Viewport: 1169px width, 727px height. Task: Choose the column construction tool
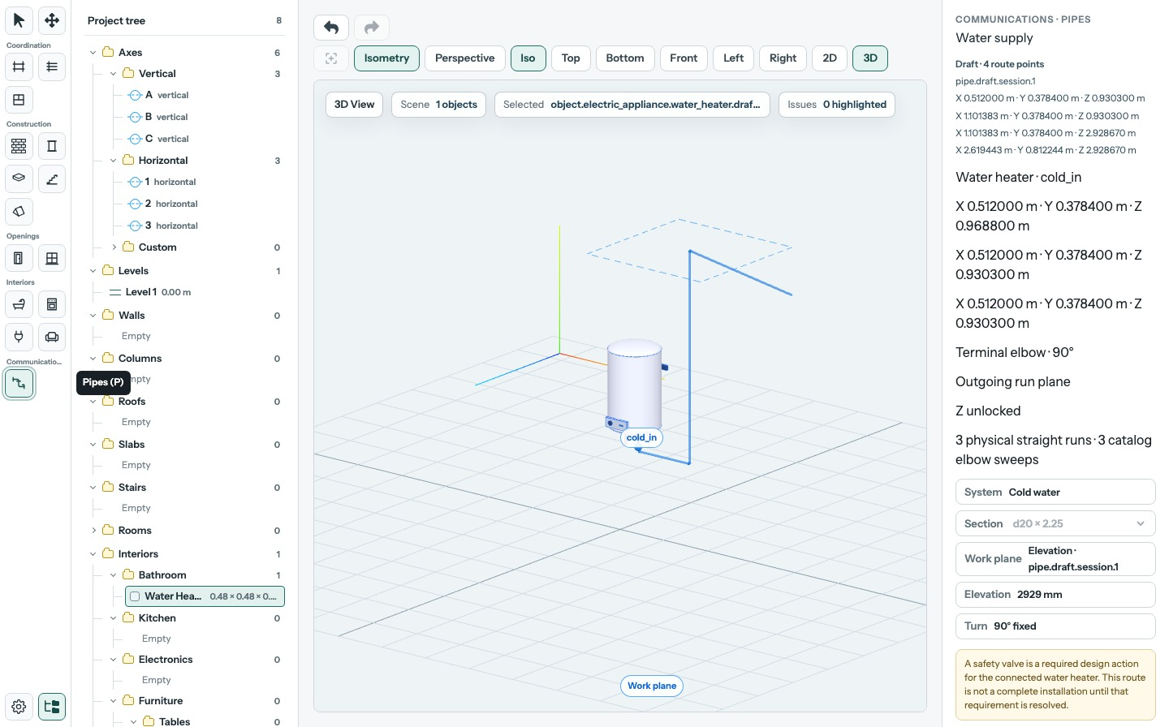click(x=52, y=146)
